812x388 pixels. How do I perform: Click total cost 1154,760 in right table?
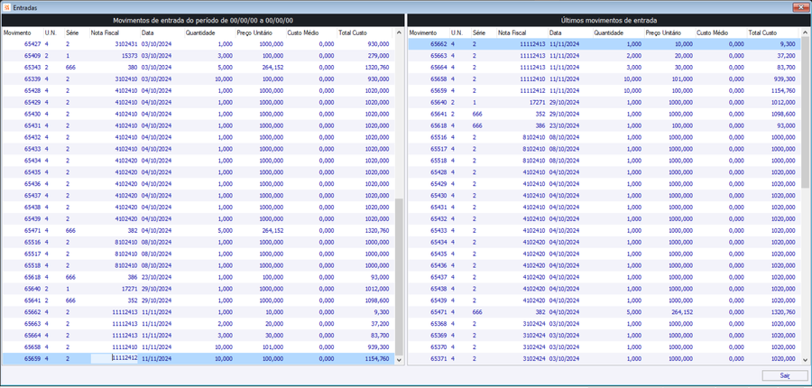tap(783, 90)
